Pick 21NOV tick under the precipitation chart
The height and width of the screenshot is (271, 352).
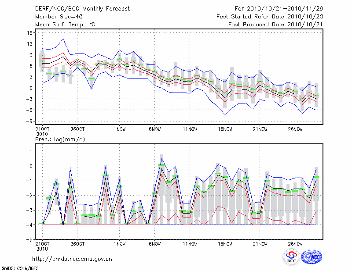click(x=260, y=244)
